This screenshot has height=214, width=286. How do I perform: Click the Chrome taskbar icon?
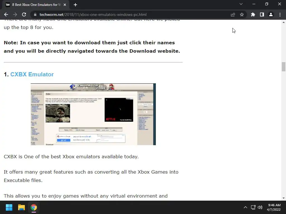34,207
